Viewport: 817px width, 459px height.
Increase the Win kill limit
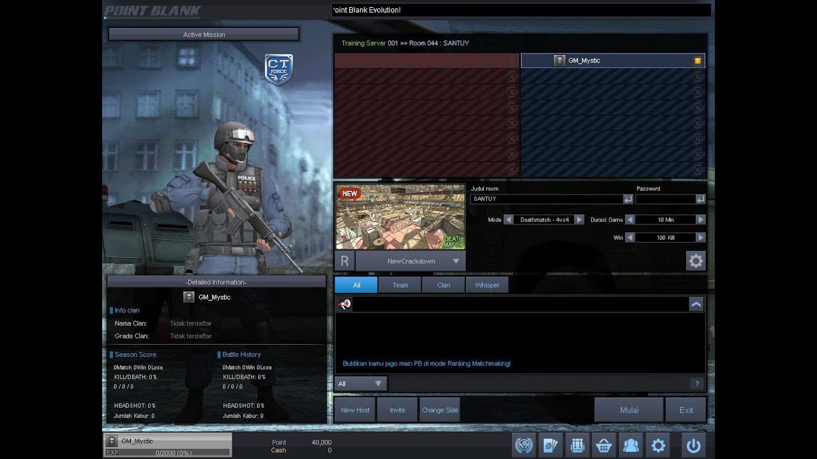click(x=700, y=237)
